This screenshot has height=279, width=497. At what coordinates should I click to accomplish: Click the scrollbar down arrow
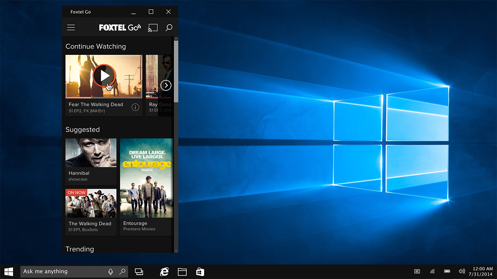pos(176,251)
